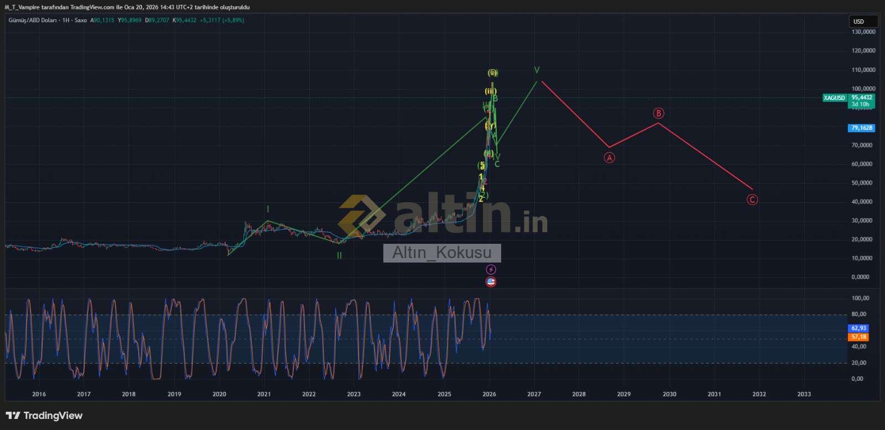Click the 2030 mark on time axis

click(669, 394)
